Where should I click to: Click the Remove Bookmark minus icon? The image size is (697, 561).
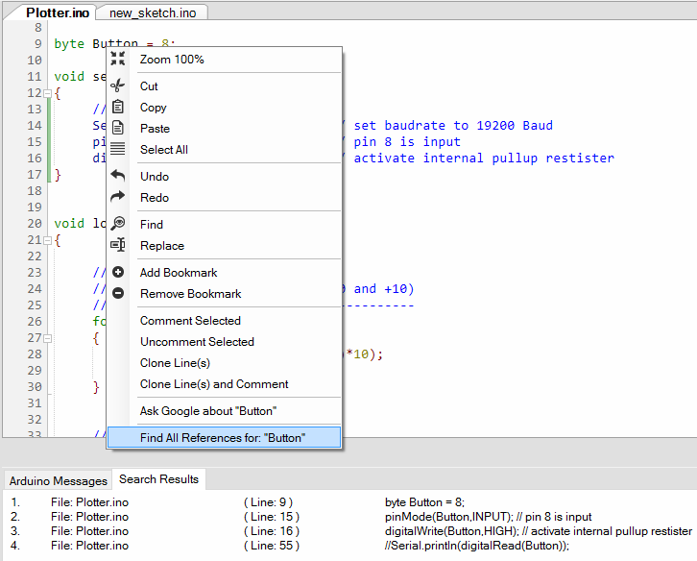[x=118, y=293]
